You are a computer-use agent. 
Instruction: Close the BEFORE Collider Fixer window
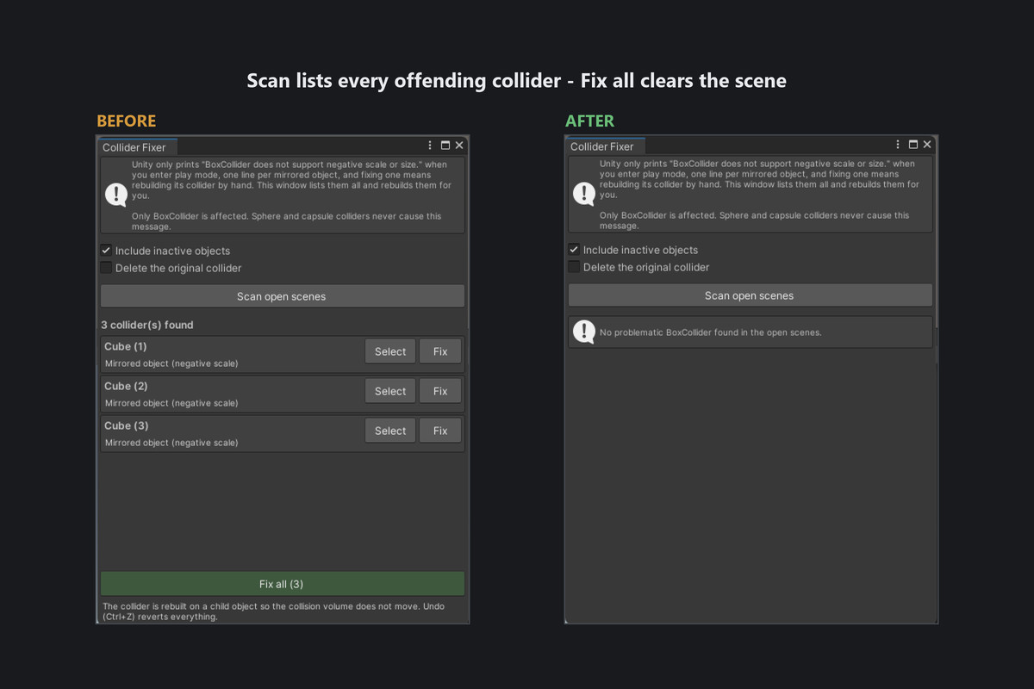tap(459, 146)
